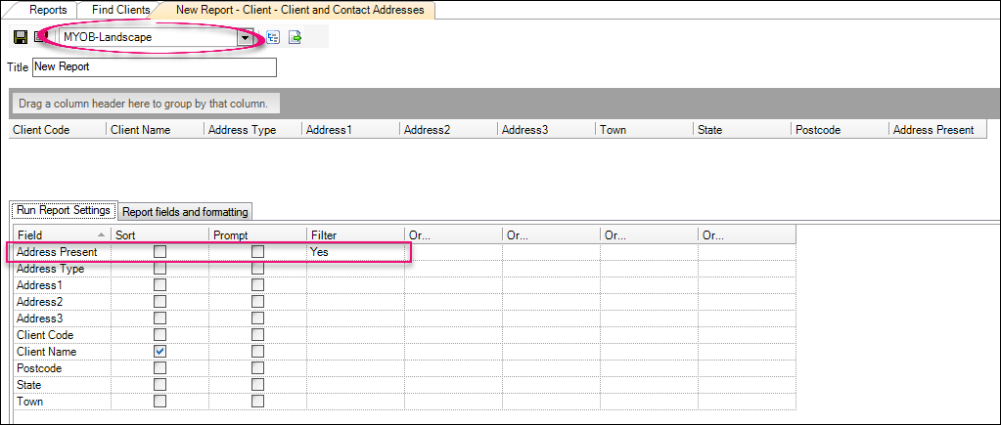Enable Sort for Town row
Viewport: 1001px width, 425px height.
(x=159, y=402)
